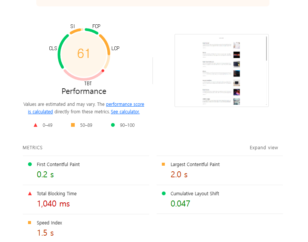Click the green status icon for First Contentful Paint

click(30, 164)
